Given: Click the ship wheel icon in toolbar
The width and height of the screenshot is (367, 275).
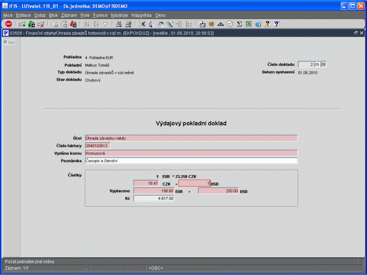Looking at the screenshot, I should tap(211, 24).
